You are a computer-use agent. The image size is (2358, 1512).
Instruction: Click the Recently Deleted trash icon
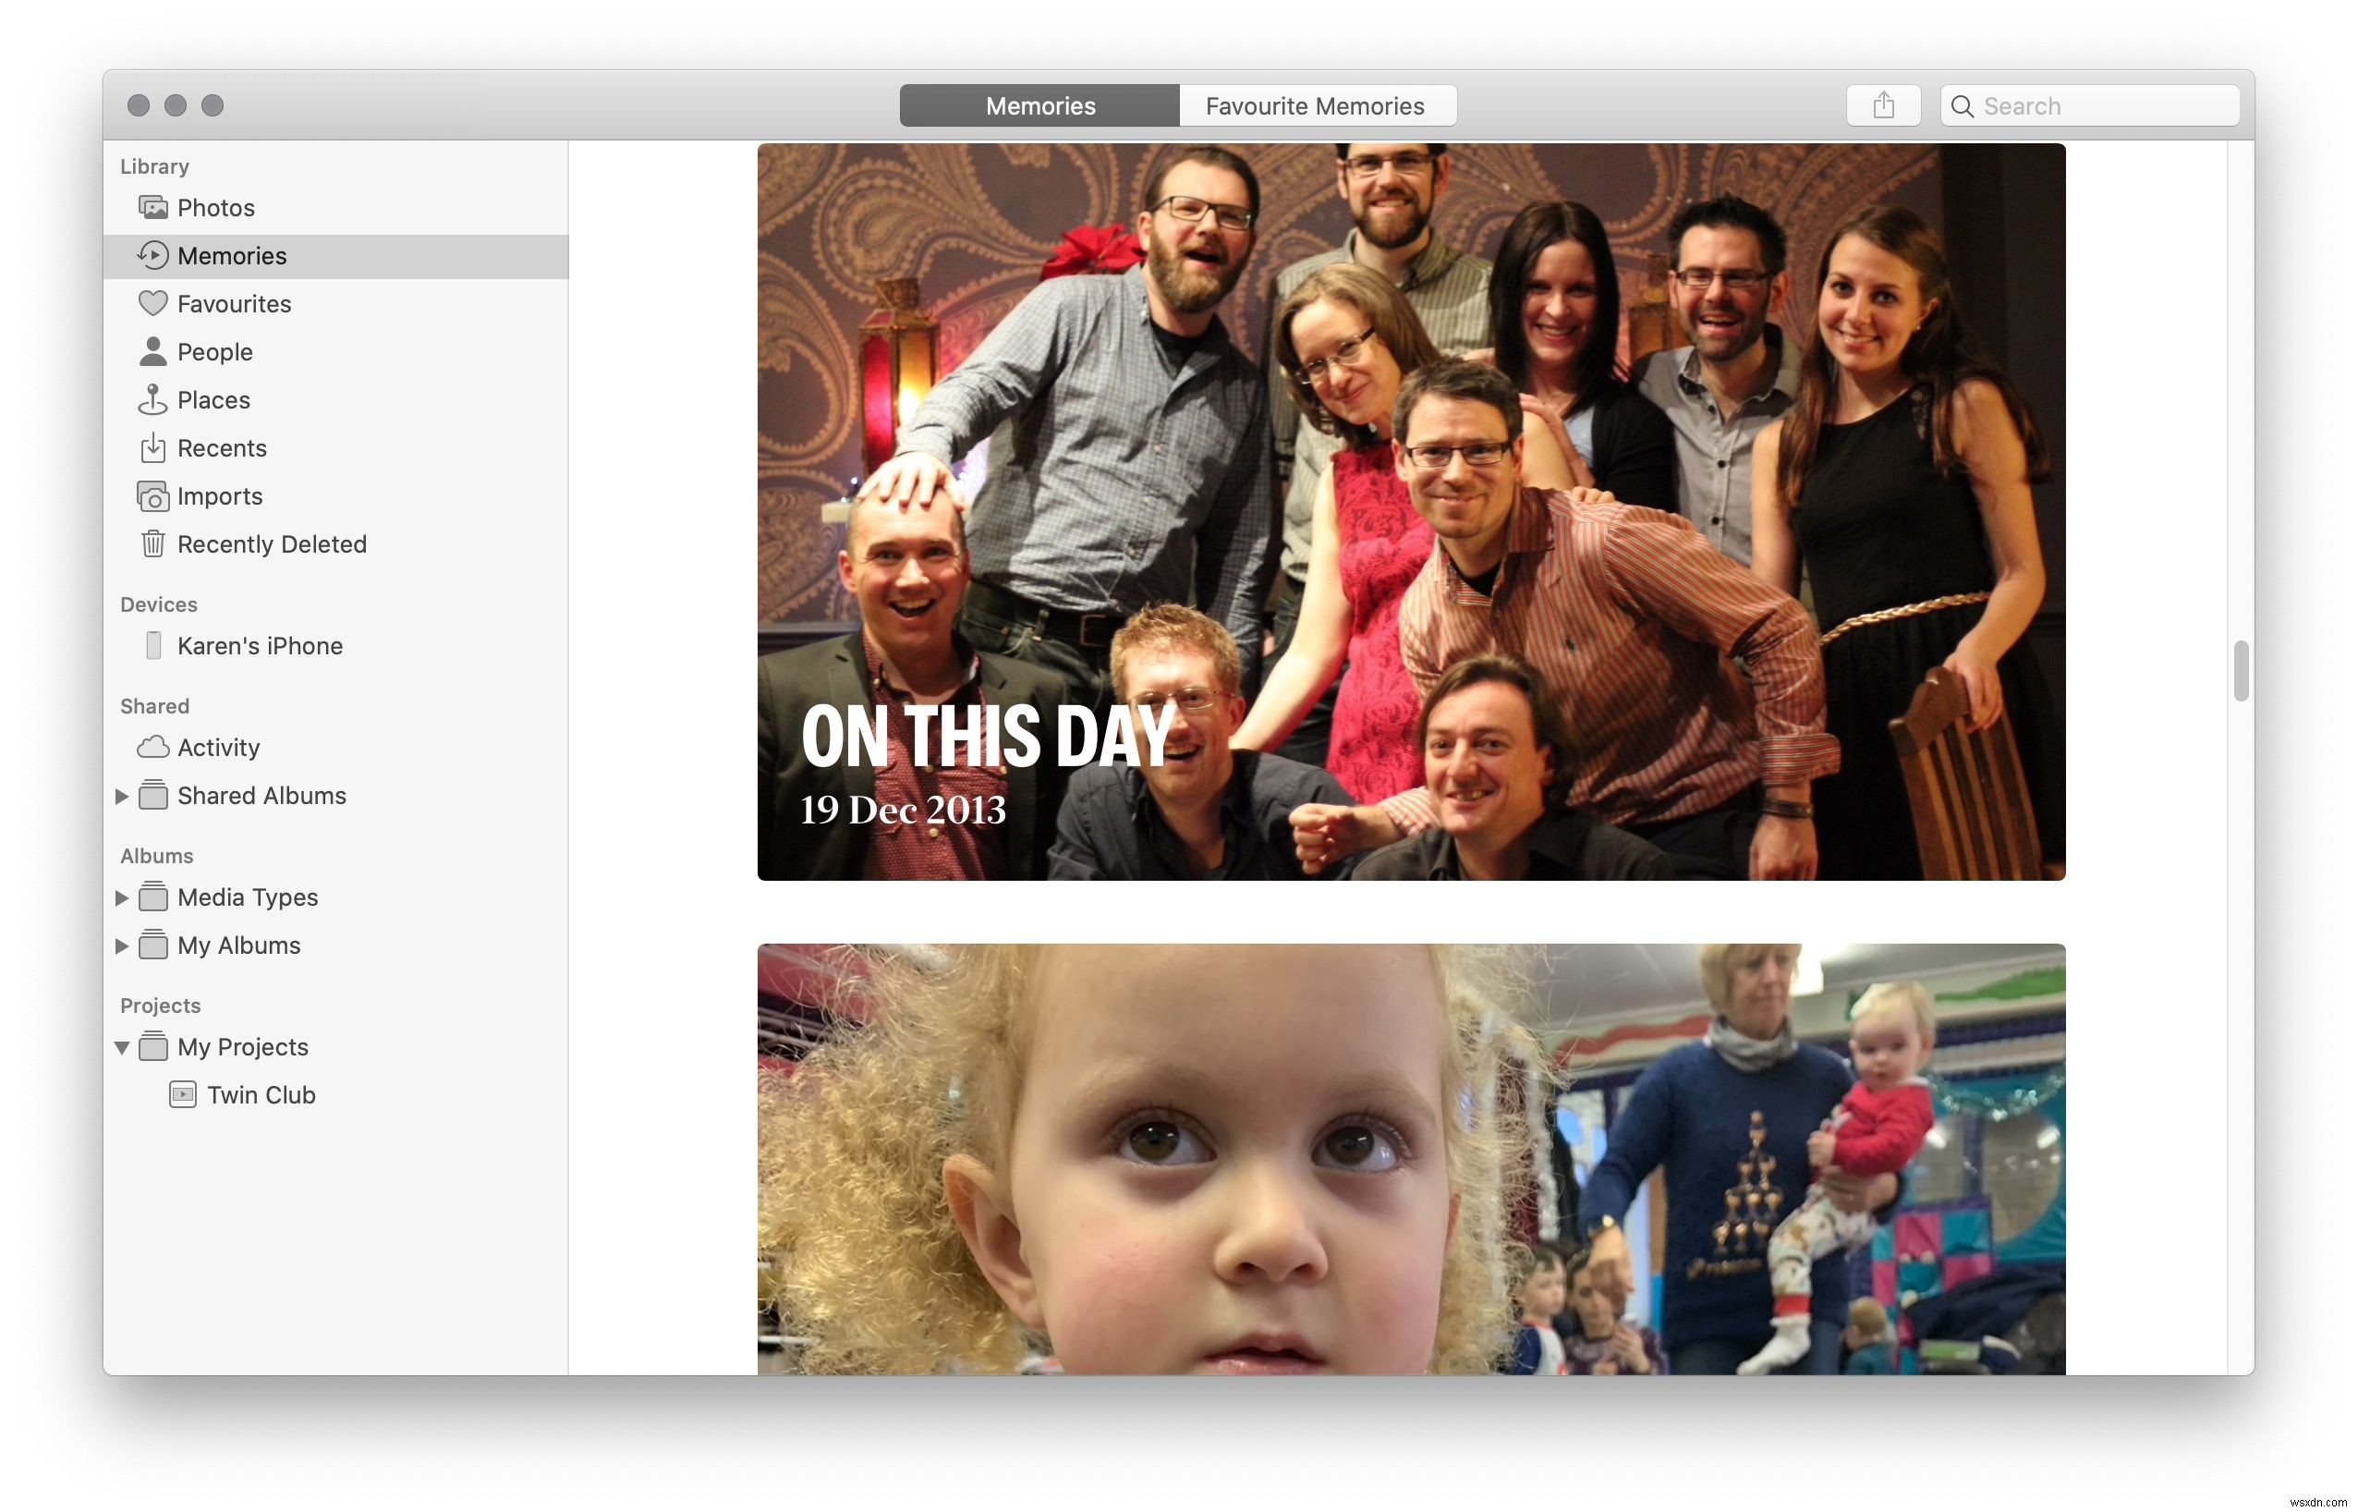coord(152,544)
